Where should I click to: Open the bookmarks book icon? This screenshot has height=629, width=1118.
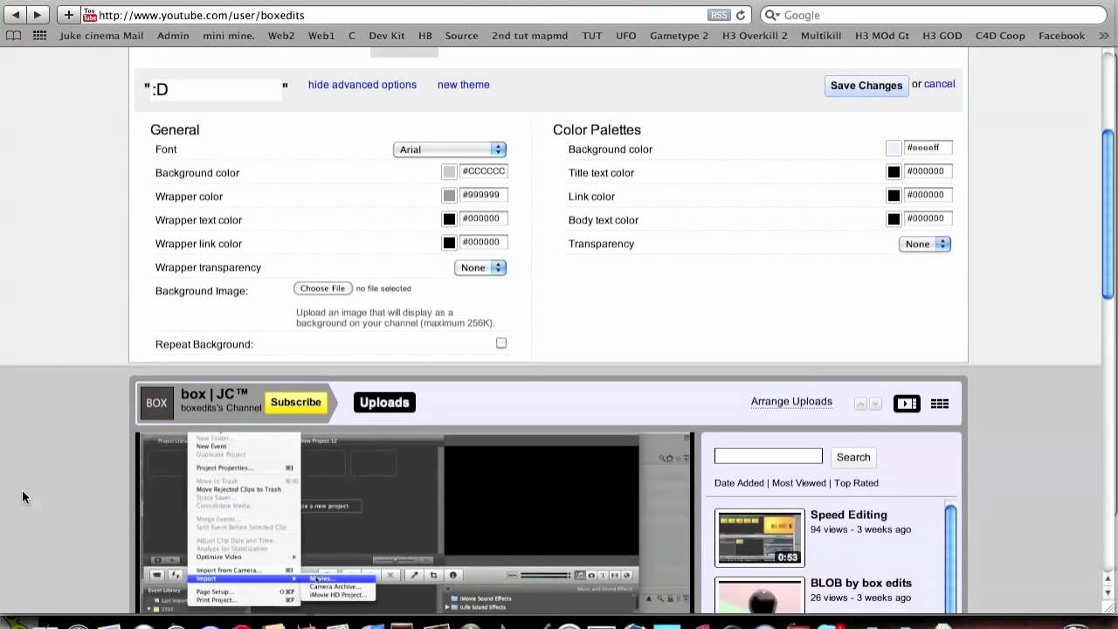point(13,36)
